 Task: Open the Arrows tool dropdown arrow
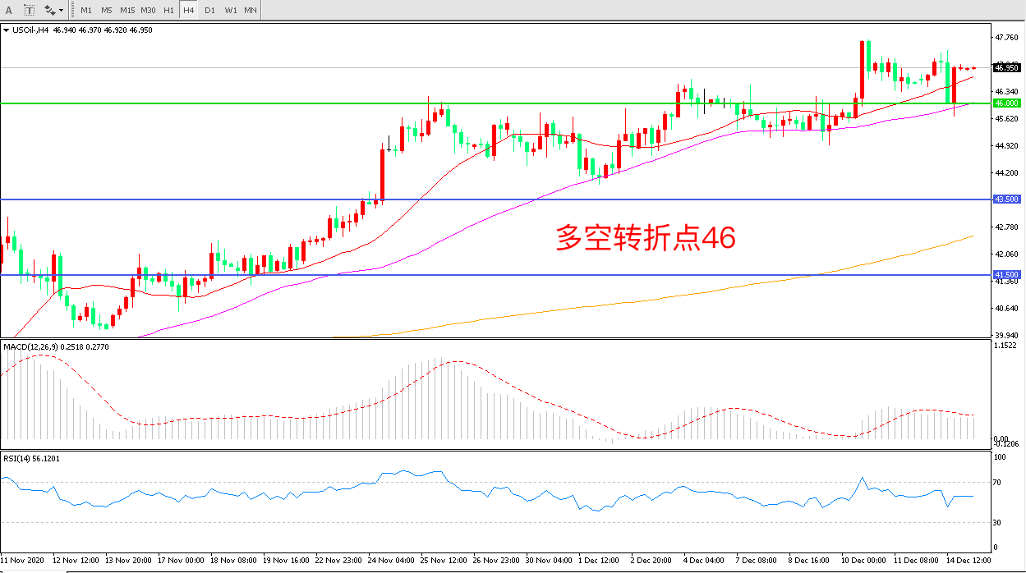coord(62,11)
